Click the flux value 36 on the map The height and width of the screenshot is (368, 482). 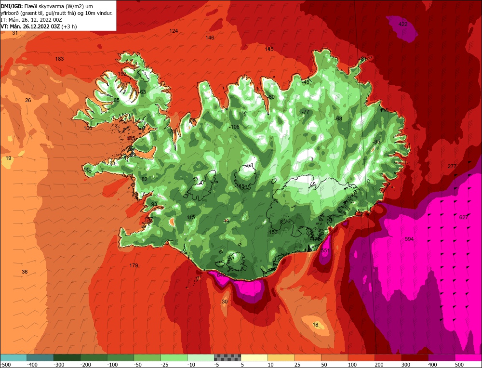pyautogui.click(x=25, y=272)
